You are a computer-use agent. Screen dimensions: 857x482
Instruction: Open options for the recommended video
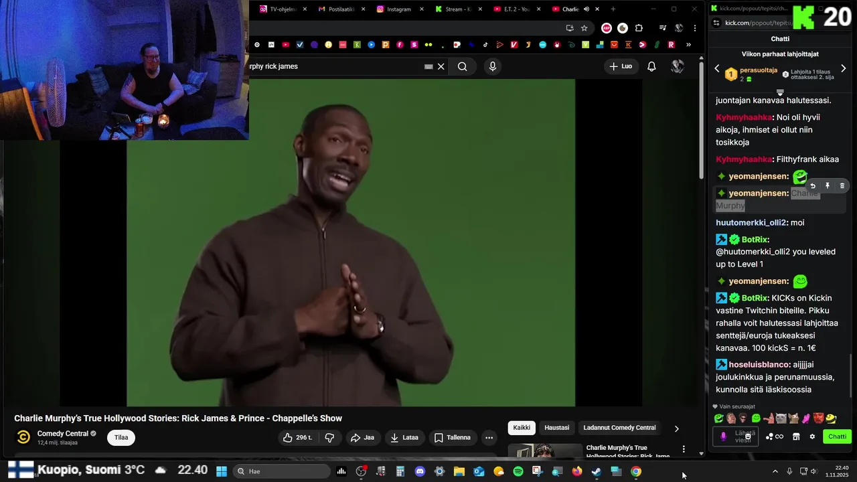(x=684, y=449)
